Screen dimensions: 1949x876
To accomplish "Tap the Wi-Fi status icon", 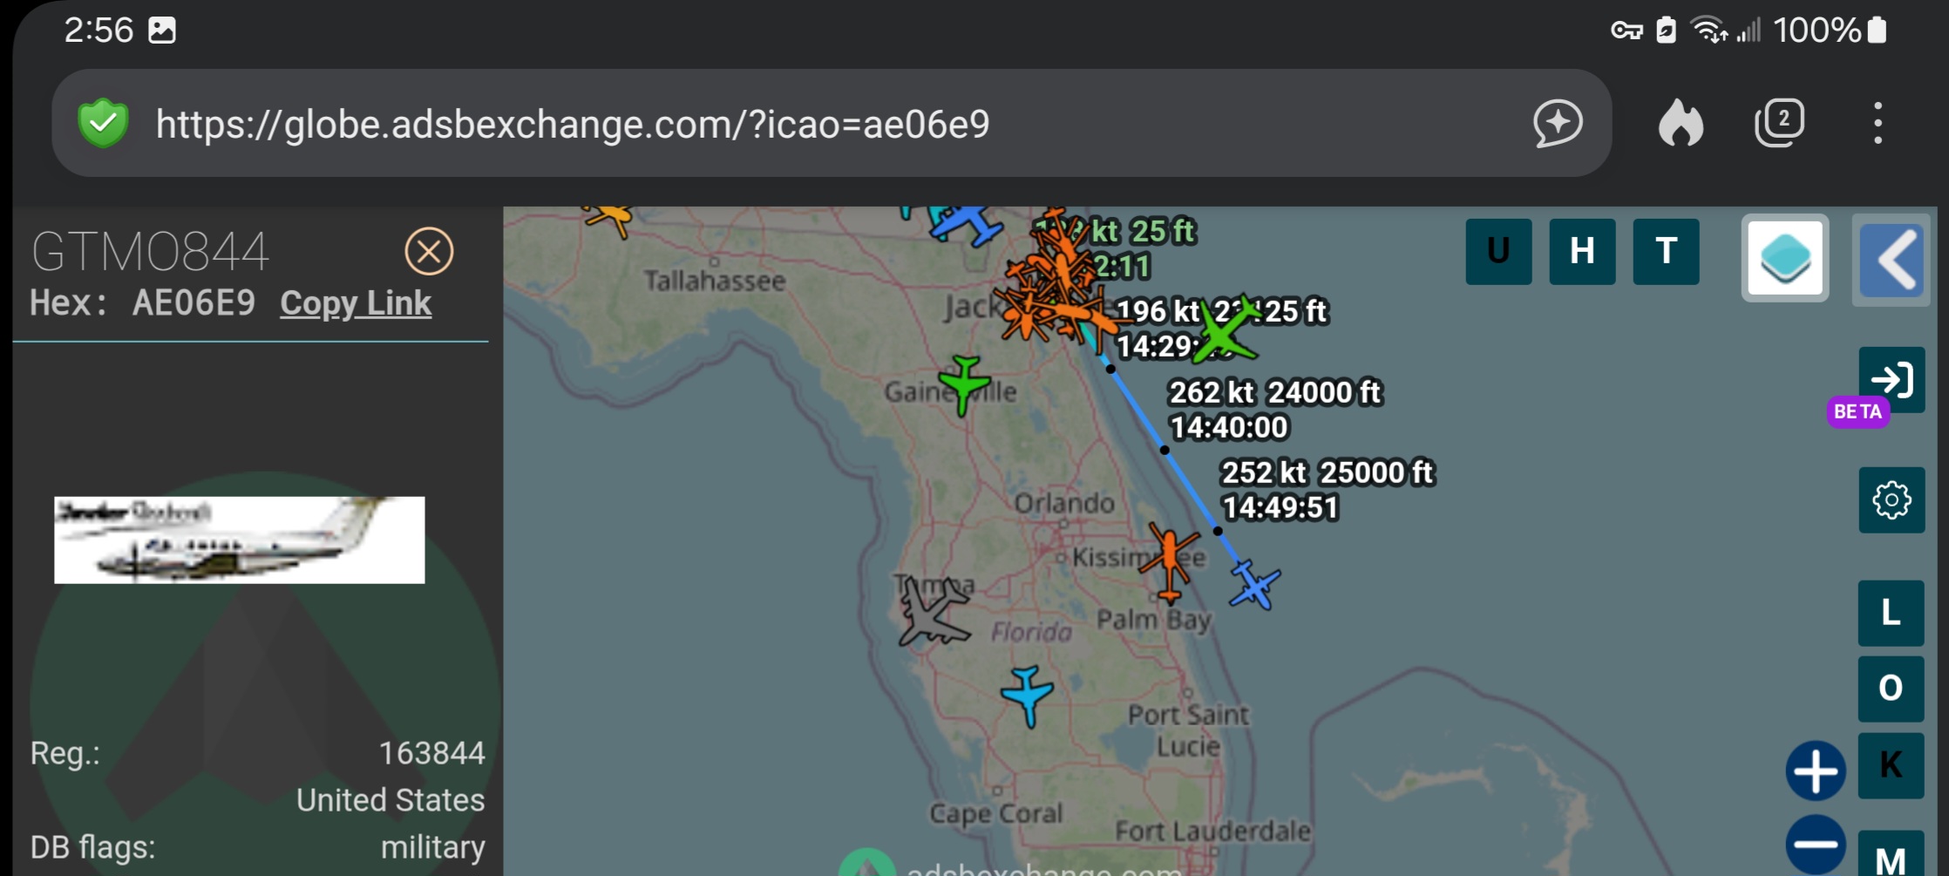I will click(1709, 31).
